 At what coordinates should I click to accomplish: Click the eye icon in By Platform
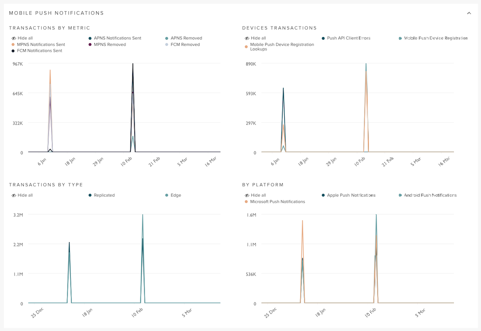point(247,195)
